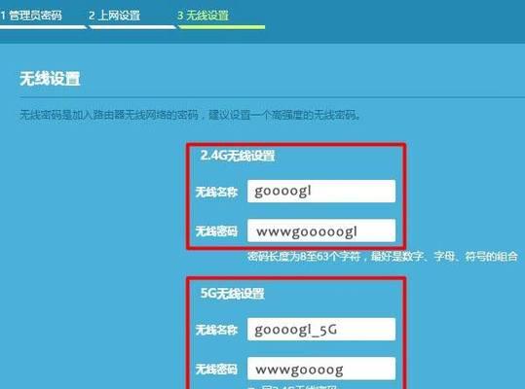The height and width of the screenshot is (389, 525).
Task: Click white progress bar under 管理员密码
Action: click(43, 27)
